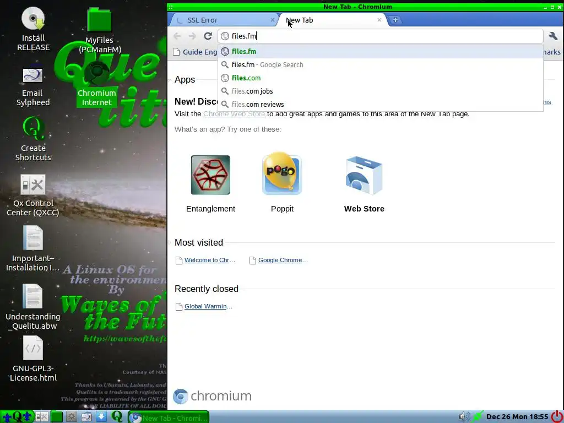Choose files.fm - Google Search suggestion

tap(380, 65)
